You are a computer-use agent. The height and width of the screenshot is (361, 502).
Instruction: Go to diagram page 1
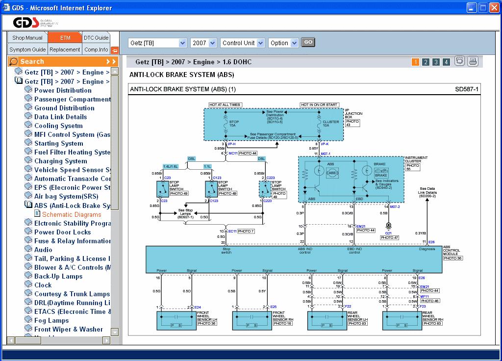[x=415, y=62]
